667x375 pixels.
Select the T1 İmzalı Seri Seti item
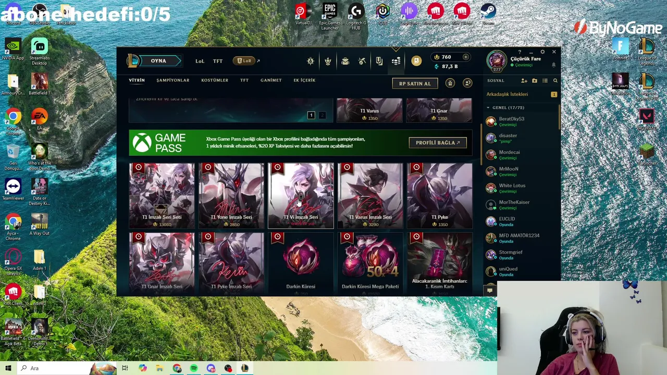pos(162,196)
